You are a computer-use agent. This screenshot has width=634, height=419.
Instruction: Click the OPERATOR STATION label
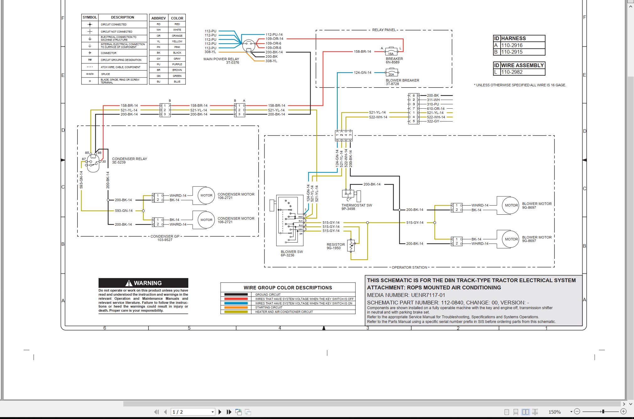pos(409,267)
